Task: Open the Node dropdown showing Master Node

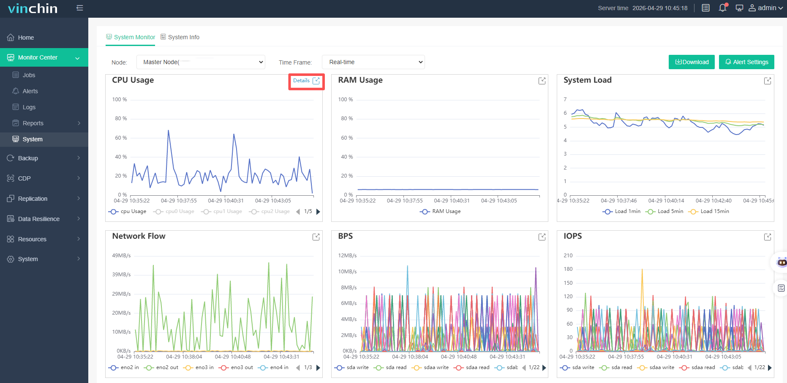Action: point(201,62)
